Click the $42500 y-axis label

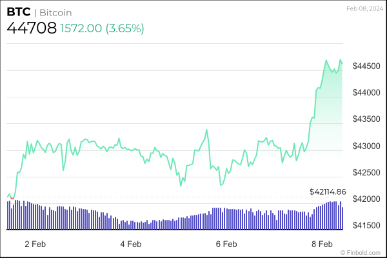click(x=365, y=172)
